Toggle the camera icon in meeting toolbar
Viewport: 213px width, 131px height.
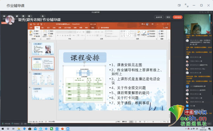pos(4,16)
